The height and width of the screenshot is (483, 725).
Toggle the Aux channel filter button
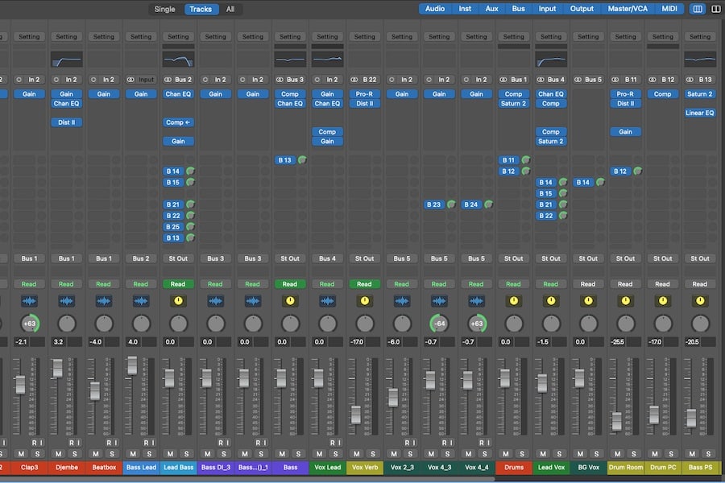tap(491, 9)
